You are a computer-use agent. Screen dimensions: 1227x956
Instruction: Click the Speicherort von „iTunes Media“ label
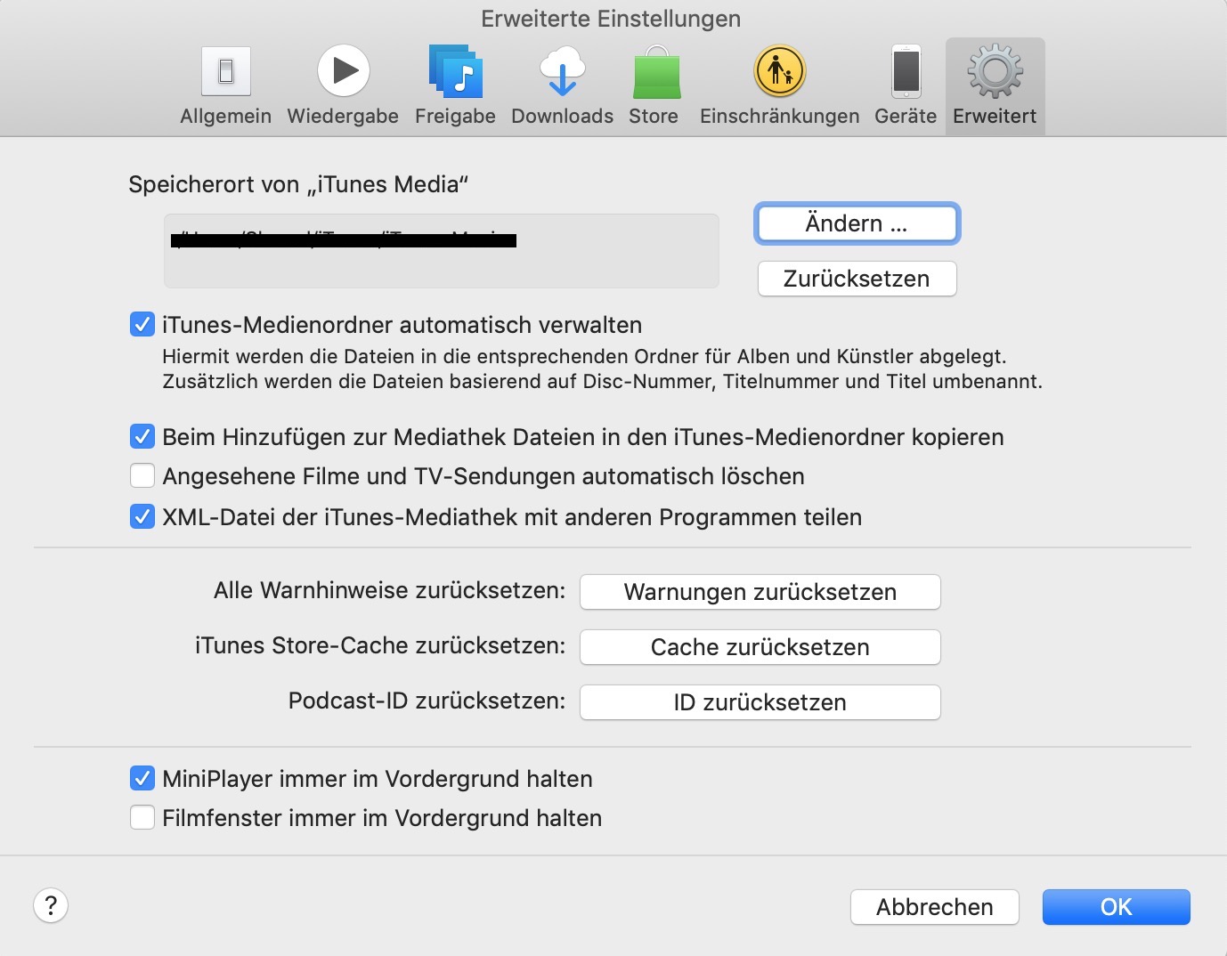click(298, 184)
